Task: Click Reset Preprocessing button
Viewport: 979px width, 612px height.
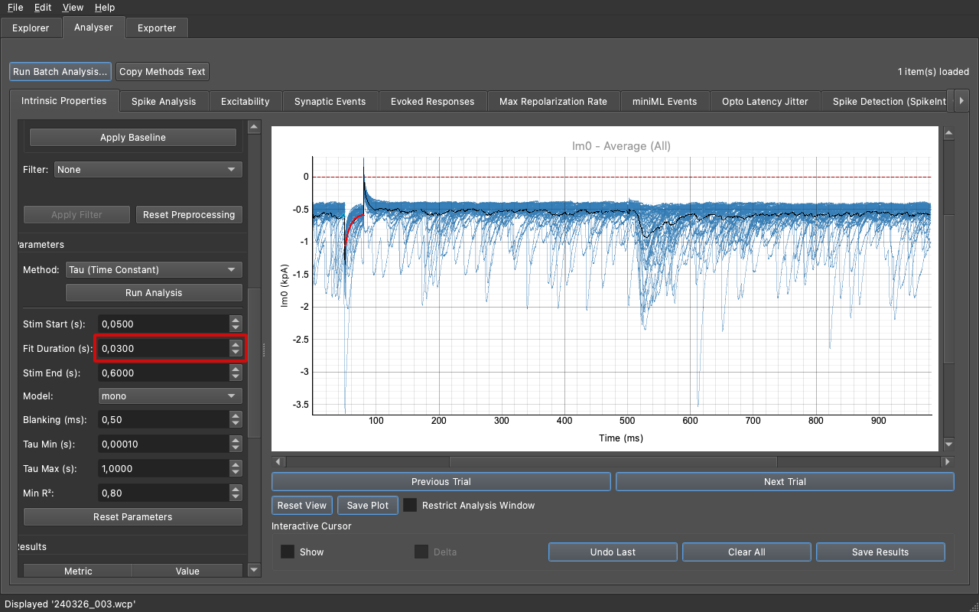Action: [x=189, y=215]
